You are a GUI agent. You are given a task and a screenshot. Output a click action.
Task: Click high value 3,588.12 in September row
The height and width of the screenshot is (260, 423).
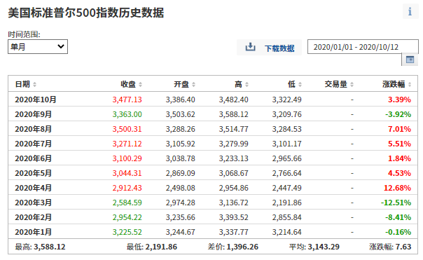coord(233,114)
